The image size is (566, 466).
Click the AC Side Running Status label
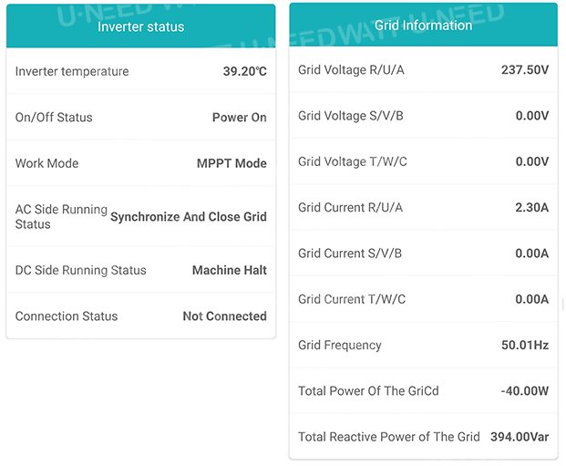tap(61, 217)
